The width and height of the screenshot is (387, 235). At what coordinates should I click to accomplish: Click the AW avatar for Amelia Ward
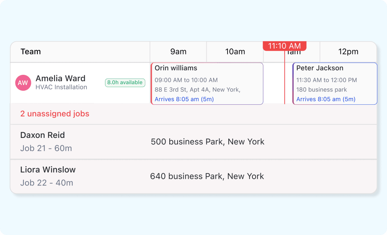coord(23,83)
